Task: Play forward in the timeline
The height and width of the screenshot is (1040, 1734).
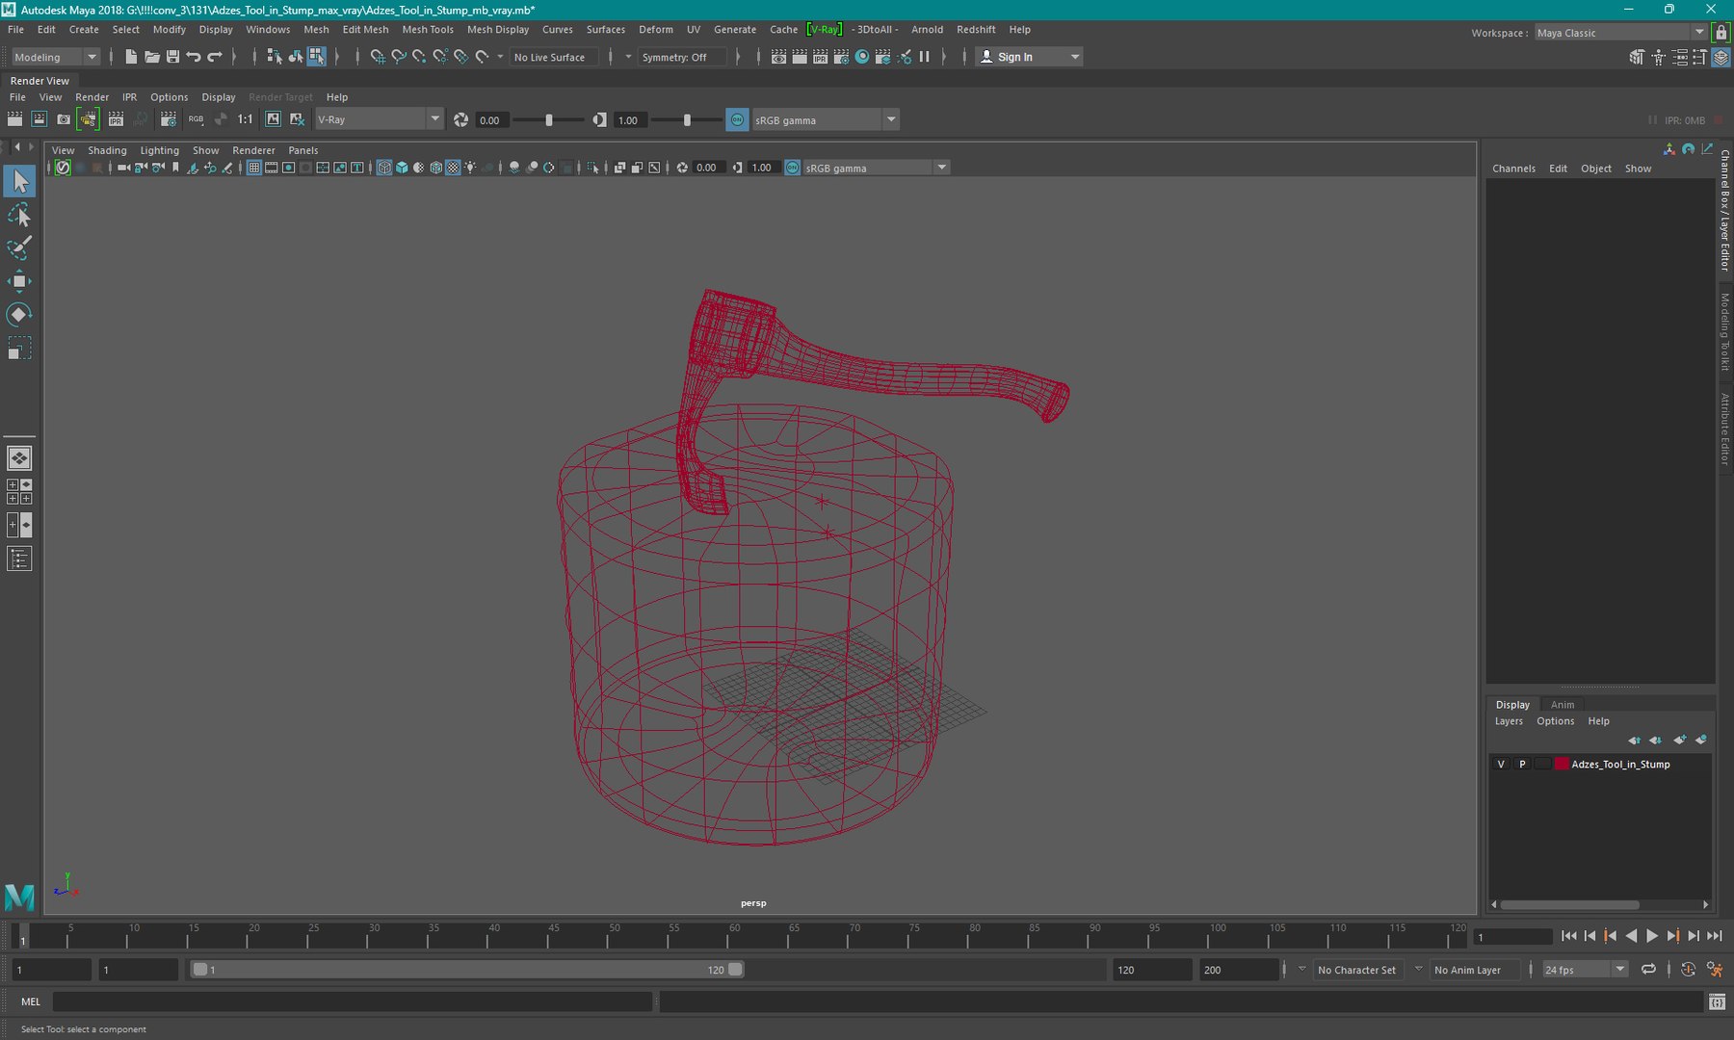Action: (1652, 936)
